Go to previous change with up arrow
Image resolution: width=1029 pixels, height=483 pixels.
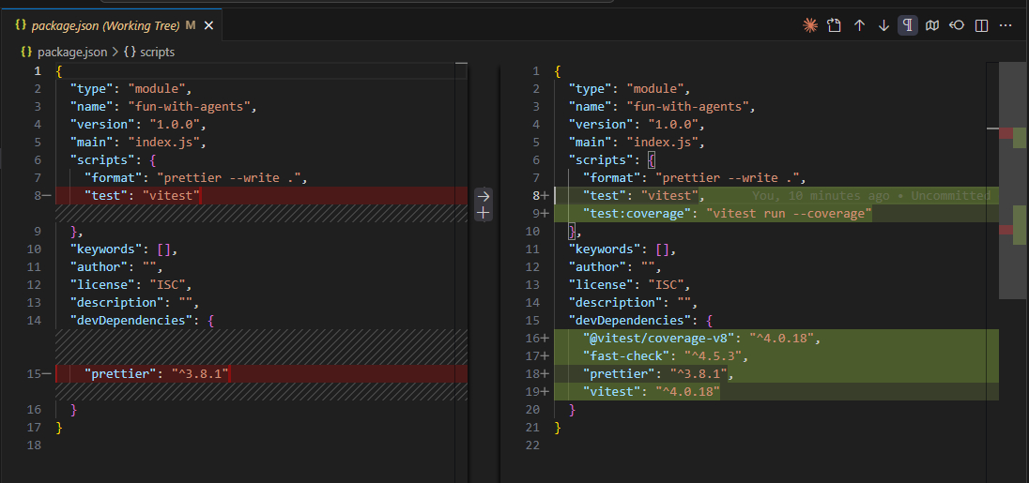(x=859, y=26)
